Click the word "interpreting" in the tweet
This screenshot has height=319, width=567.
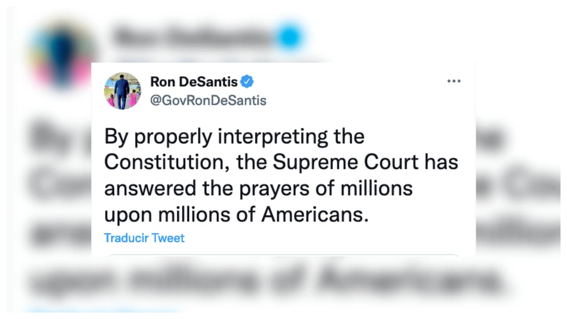(x=273, y=137)
